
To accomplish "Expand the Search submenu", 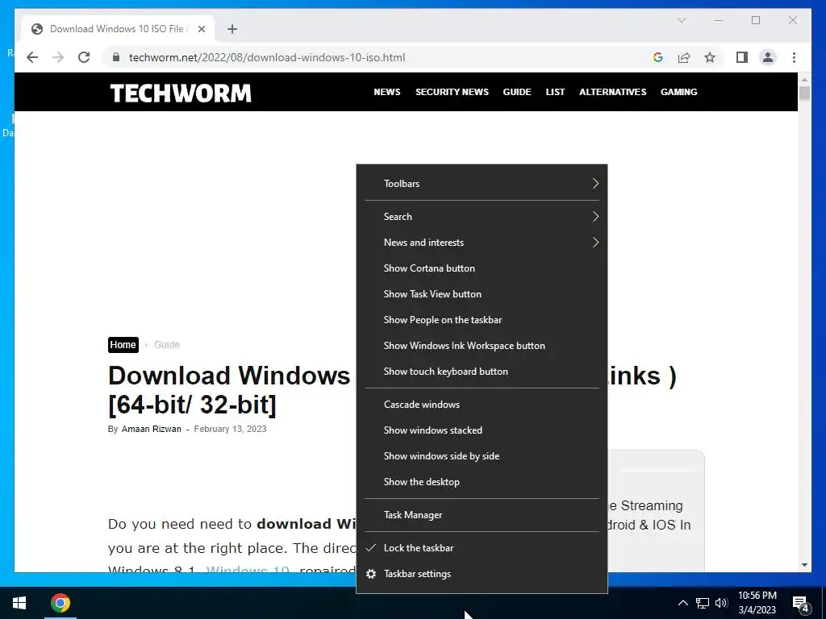I will click(482, 216).
